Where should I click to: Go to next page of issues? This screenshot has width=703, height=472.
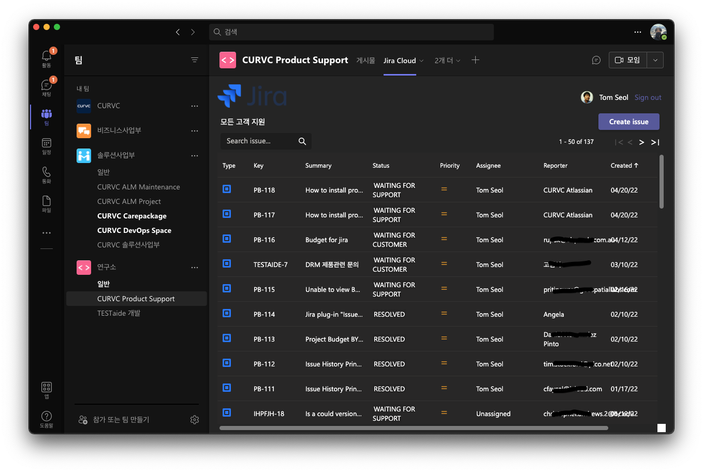click(641, 142)
